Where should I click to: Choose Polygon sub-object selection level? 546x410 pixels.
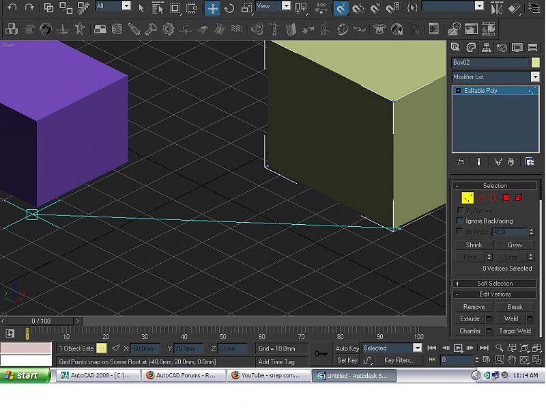[x=506, y=197]
